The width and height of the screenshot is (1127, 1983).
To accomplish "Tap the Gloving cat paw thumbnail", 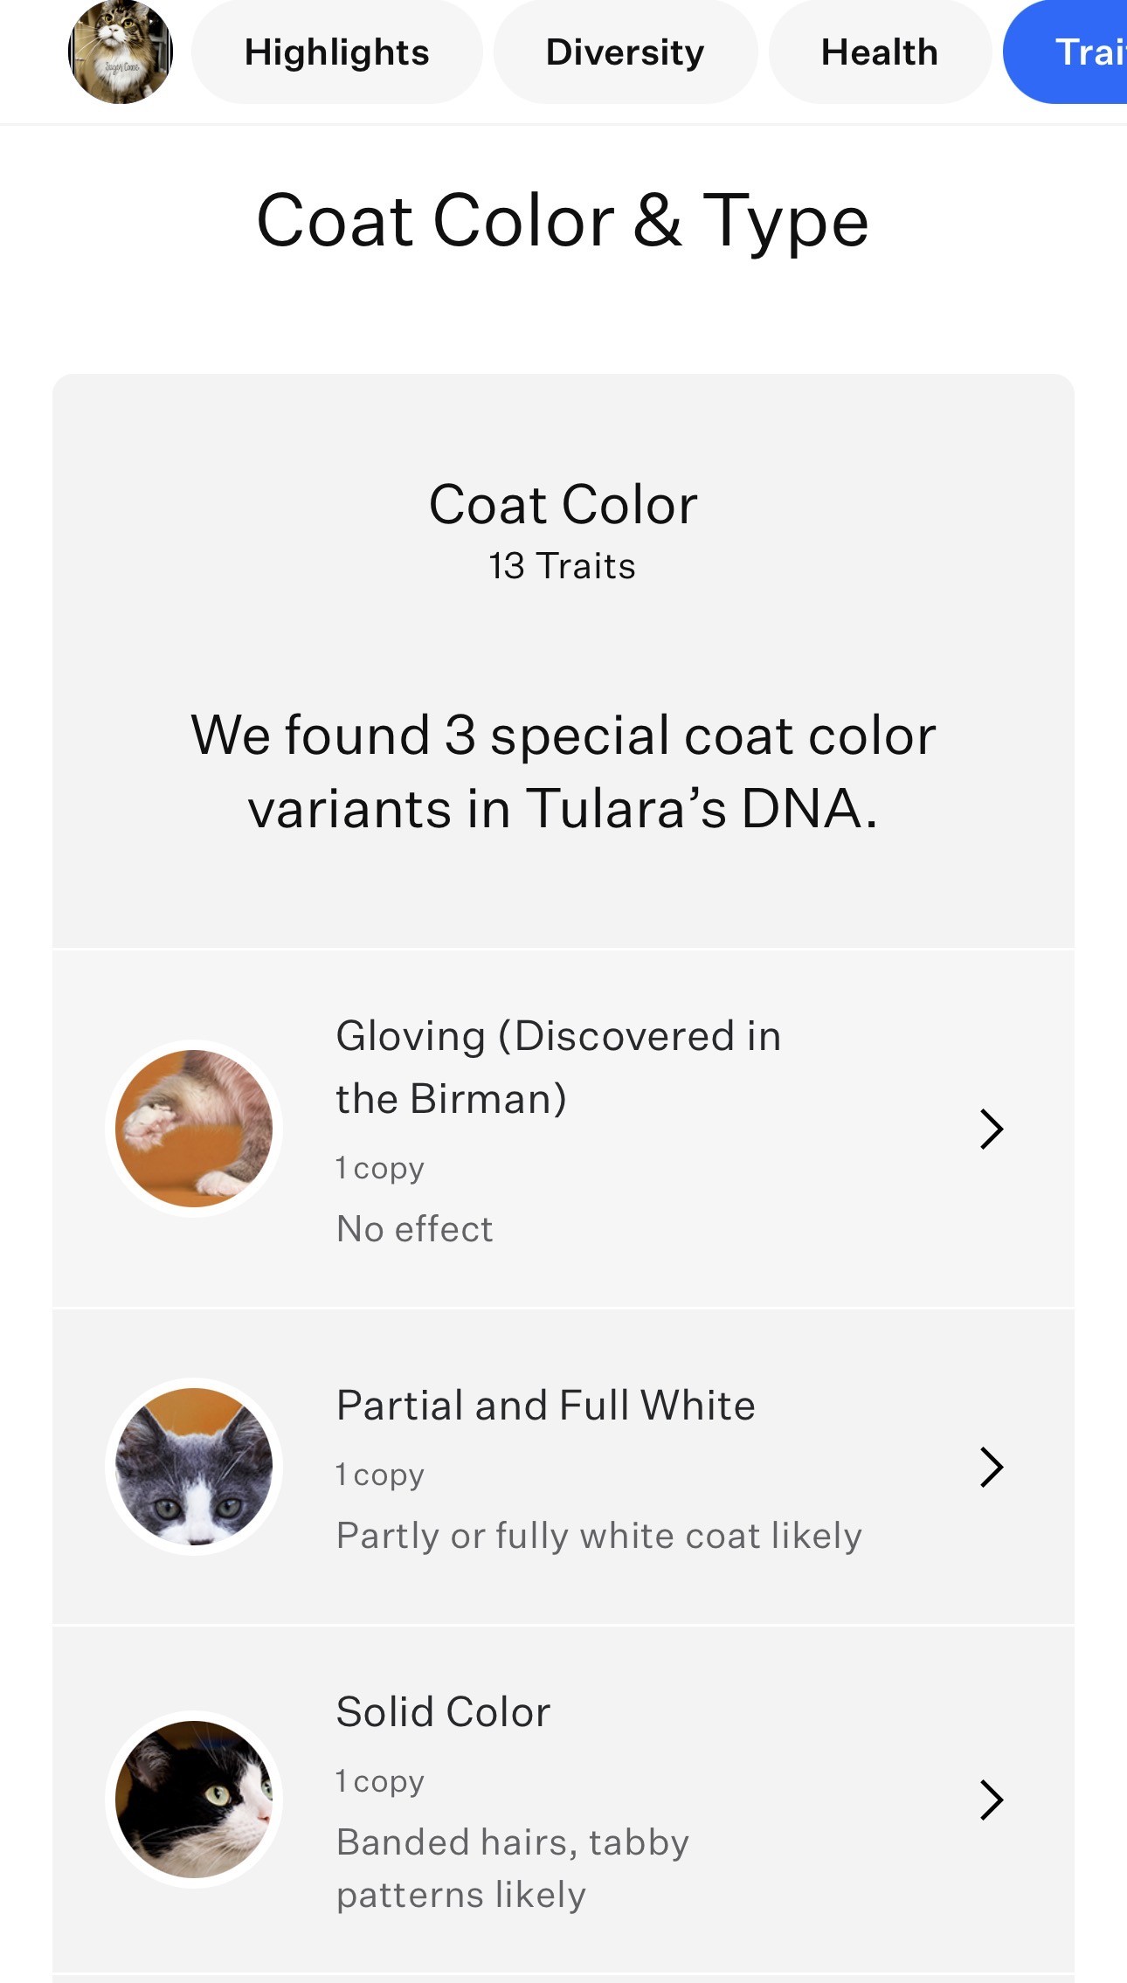I will [194, 1129].
